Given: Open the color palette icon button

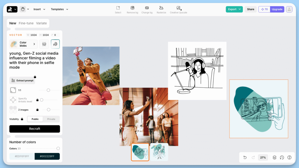Looking at the screenshot, I should pos(55,44).
